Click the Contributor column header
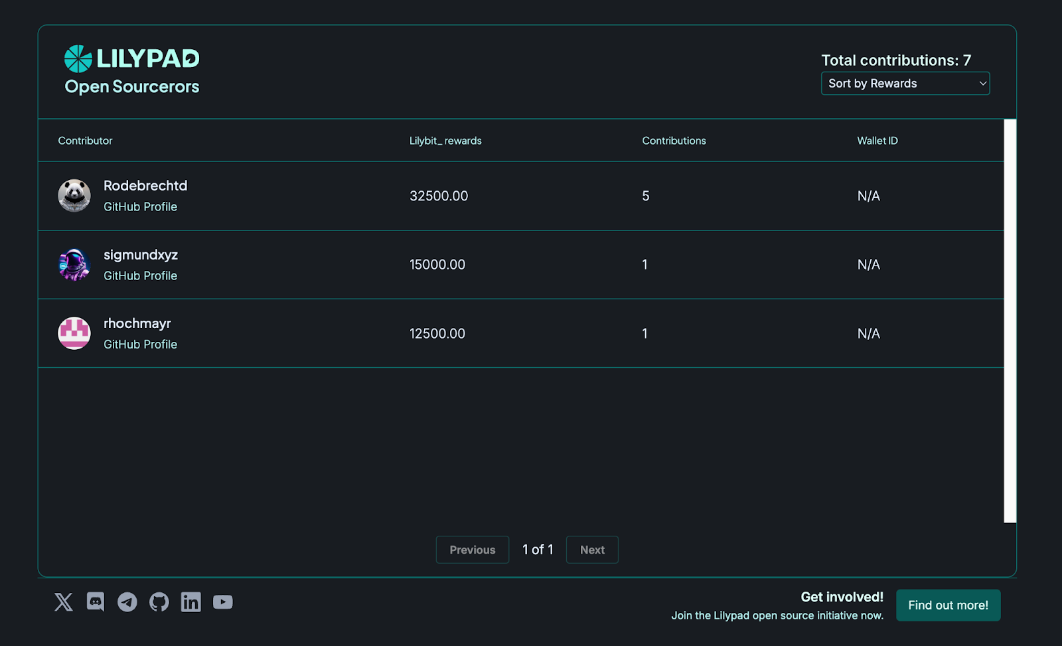1062x646 pixels. (x=85, y=141)
